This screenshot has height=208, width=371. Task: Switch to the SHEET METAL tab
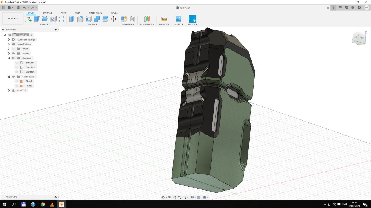pos(96,13)
